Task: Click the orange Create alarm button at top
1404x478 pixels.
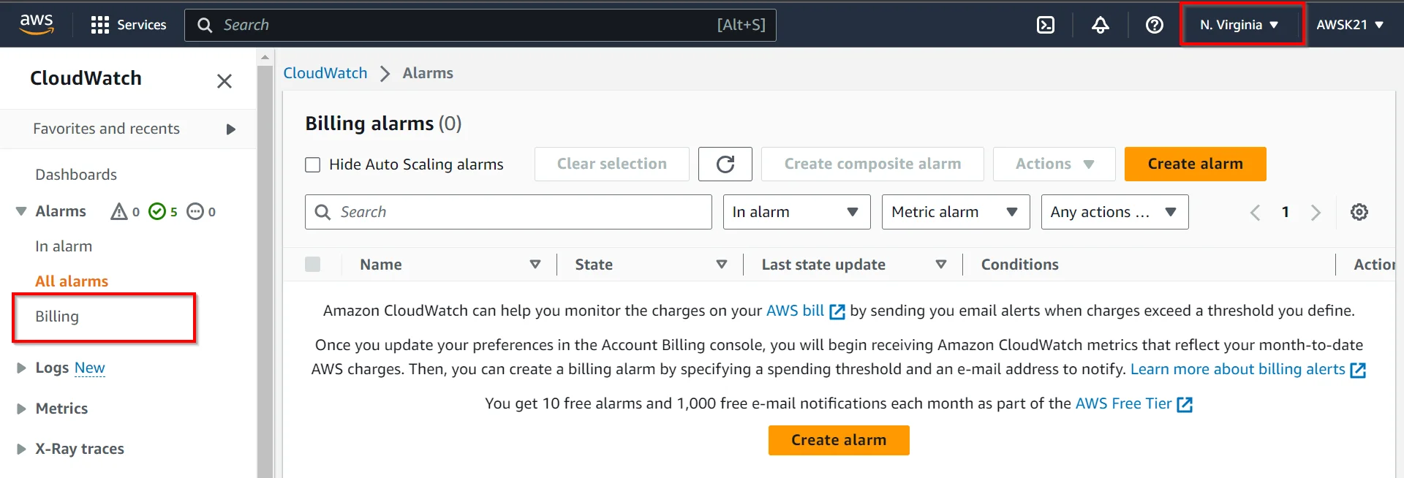Action: pos(1195,164)
